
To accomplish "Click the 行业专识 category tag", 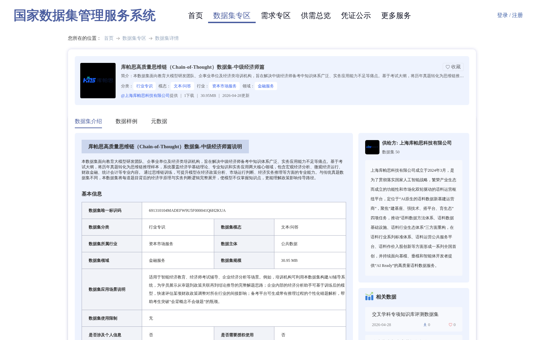I will [x=144, y=86].
